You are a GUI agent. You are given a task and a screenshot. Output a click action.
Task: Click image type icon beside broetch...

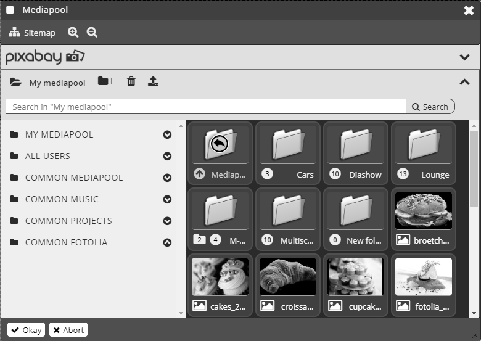pos(403,239)
